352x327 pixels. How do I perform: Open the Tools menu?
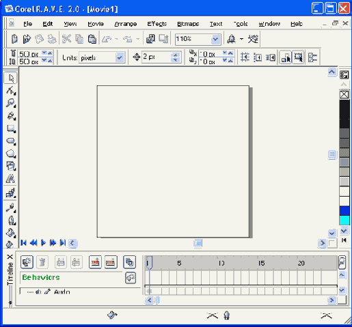241,24
